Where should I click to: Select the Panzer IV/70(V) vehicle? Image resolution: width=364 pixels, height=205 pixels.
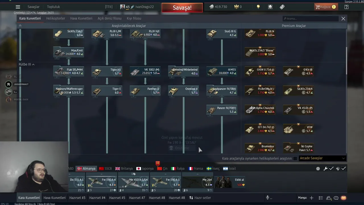[x=222, y=110]
